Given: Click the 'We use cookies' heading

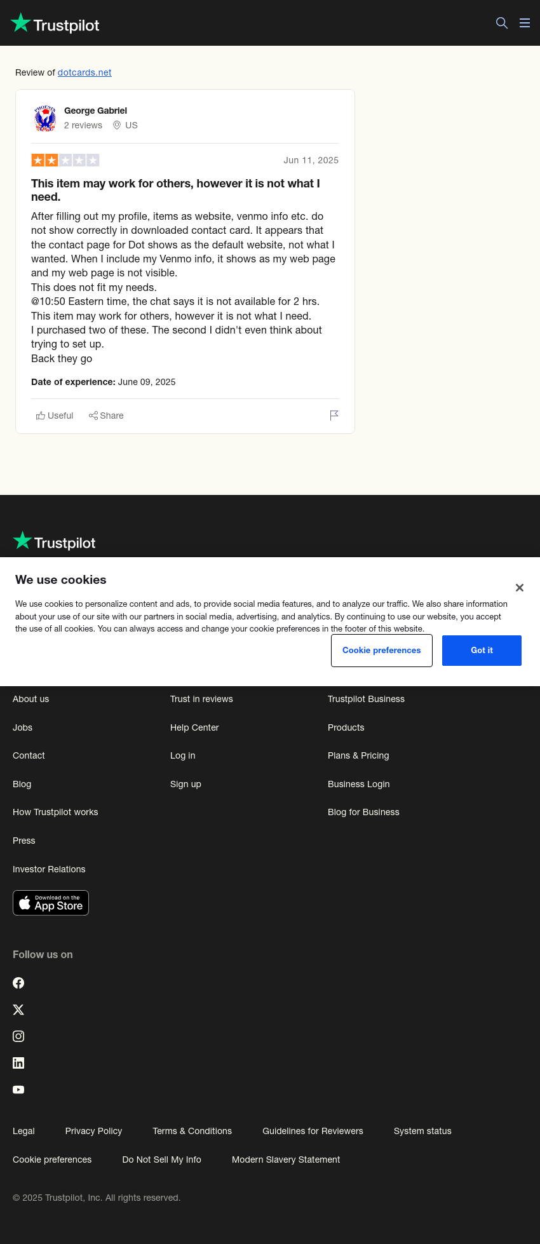Looking at the screenshot, I should tap(61, 579).
